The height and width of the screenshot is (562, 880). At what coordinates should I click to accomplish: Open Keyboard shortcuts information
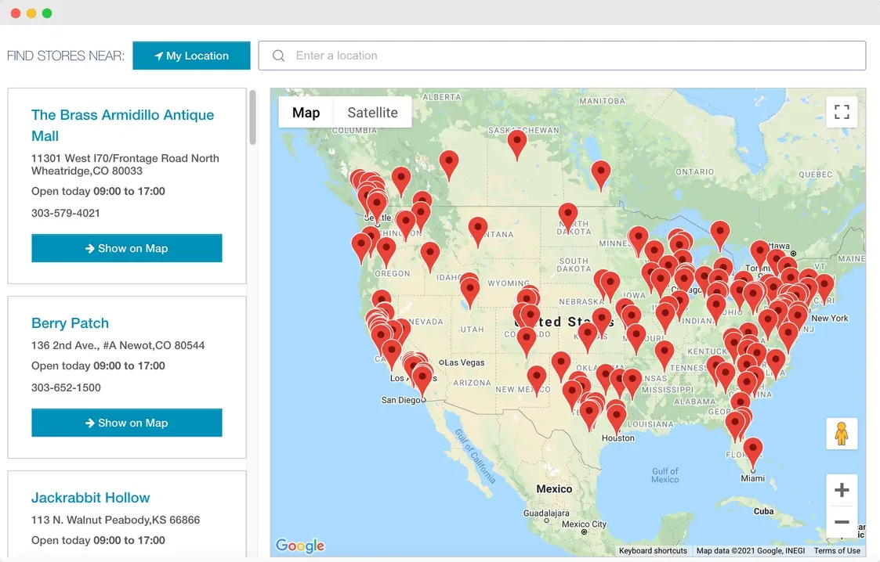coord(653,550)
